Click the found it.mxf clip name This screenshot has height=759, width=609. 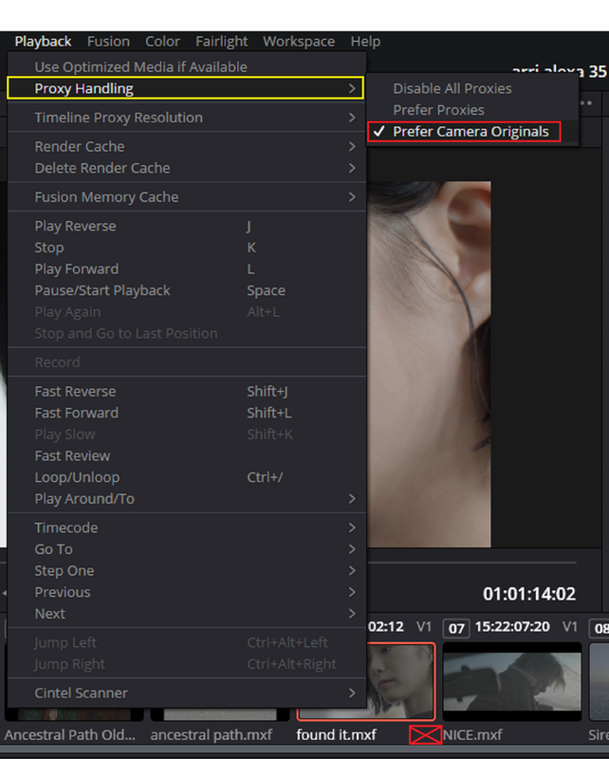336,734
